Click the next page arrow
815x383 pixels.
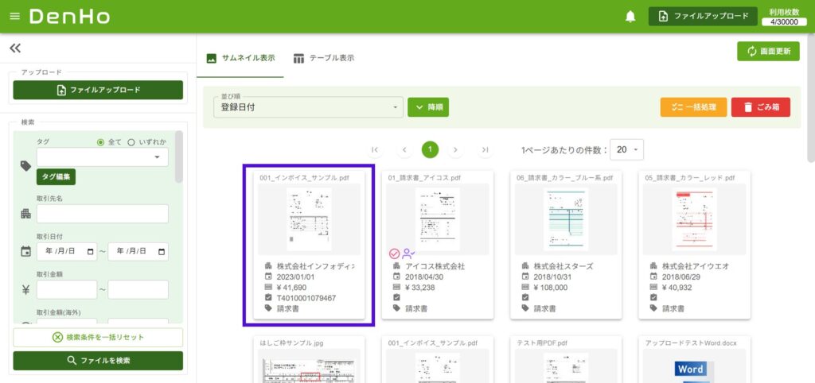coord(455,149)
